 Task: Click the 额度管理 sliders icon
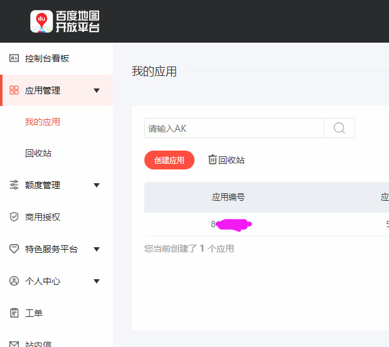pyautogui.click(x=14, y=184)
